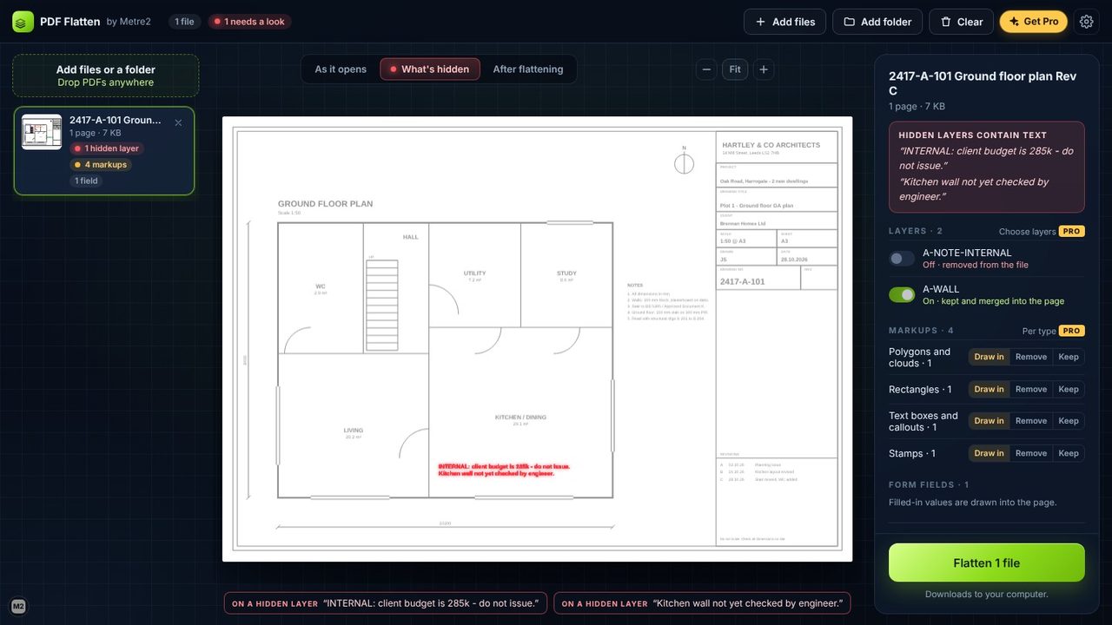Remove the 2417-A-101 file with its X
Screen dimensions: 1112x625
178,122
